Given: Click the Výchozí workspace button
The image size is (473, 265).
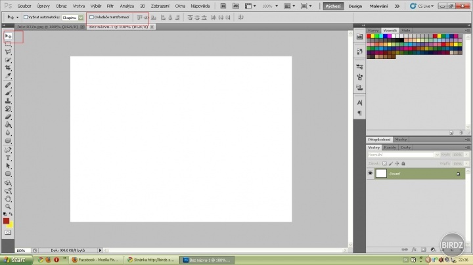Looking at the screenshot, I should [333, 6].
